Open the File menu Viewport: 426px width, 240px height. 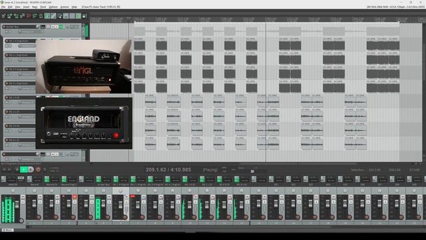3,7
